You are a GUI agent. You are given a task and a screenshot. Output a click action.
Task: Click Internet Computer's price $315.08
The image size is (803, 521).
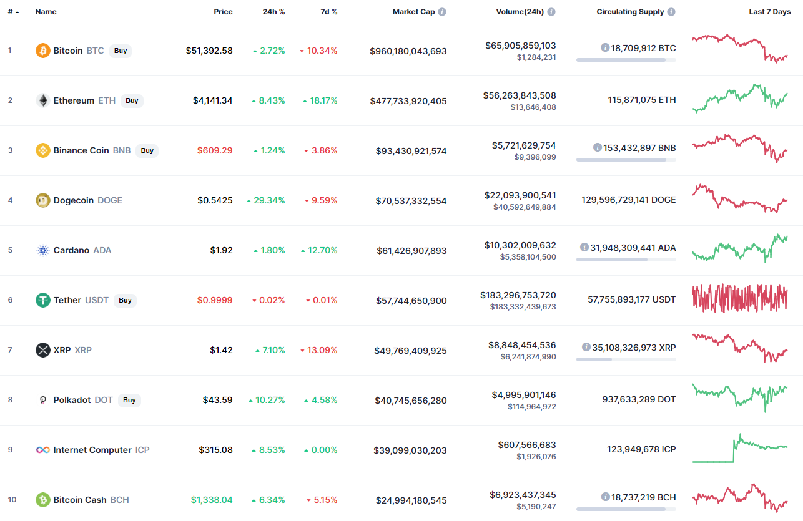[216, 450]
